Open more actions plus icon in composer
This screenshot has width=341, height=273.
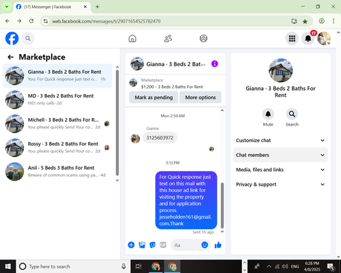(131, 245)
